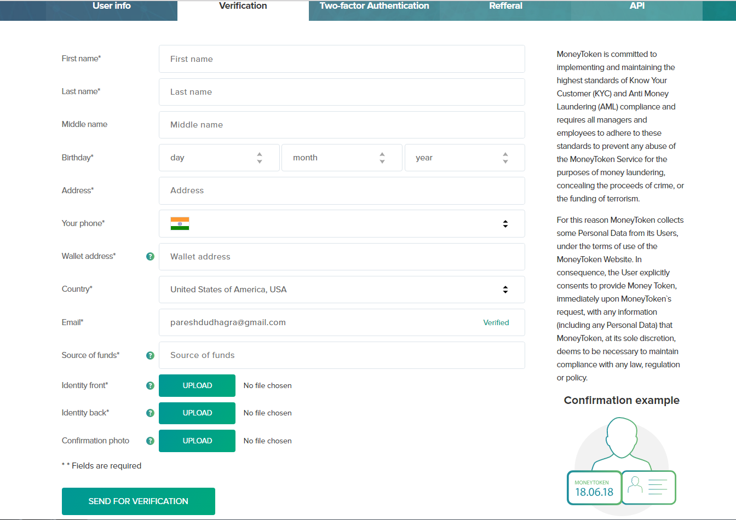
Task: Select the Email field with paresh address
Action: (342, 322)
